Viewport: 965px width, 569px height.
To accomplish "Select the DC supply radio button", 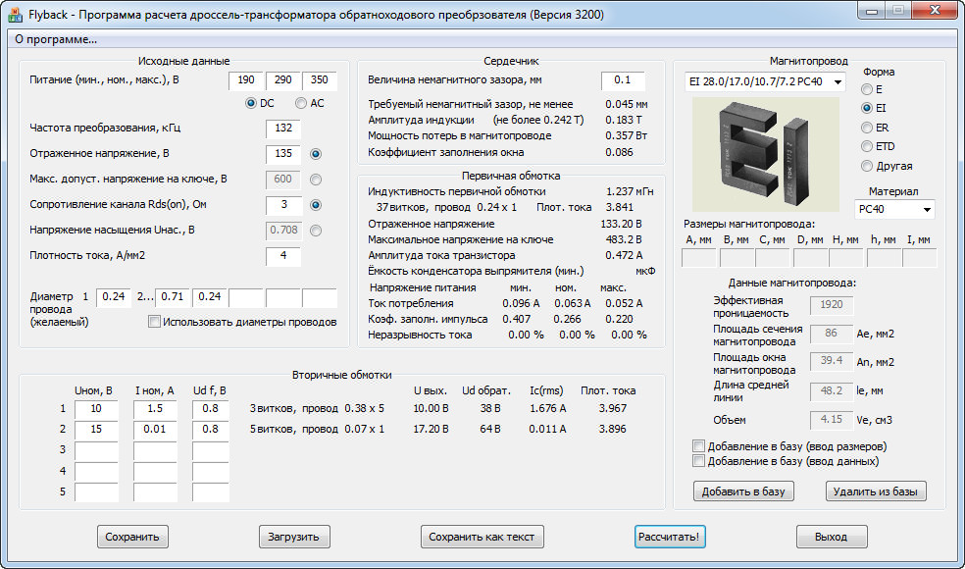I will (250, 103).
